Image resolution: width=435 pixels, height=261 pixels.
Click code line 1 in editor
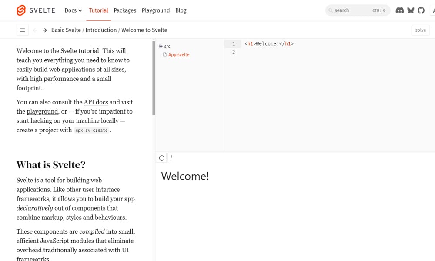pyautogui.click(x=269, y=43)
